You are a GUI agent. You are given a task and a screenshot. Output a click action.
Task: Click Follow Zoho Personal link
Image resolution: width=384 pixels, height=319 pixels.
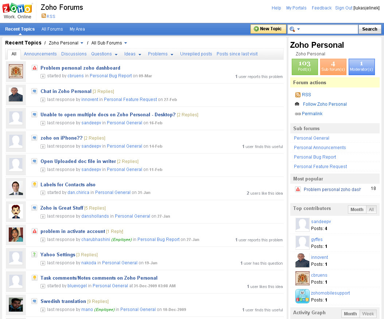(x=325, y=104)
